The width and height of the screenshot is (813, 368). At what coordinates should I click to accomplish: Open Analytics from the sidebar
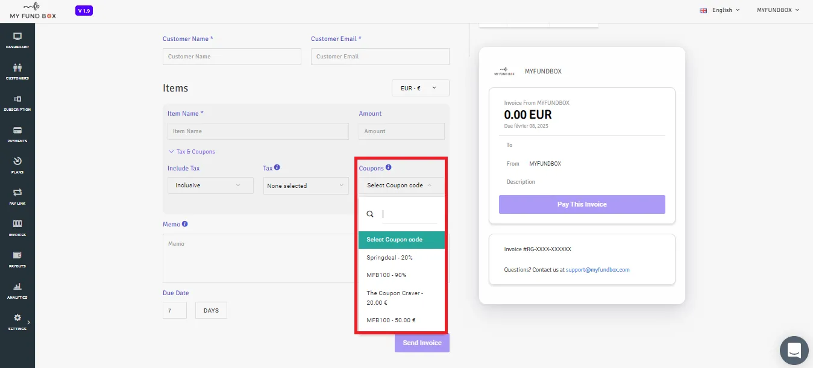tap(17, 290)
